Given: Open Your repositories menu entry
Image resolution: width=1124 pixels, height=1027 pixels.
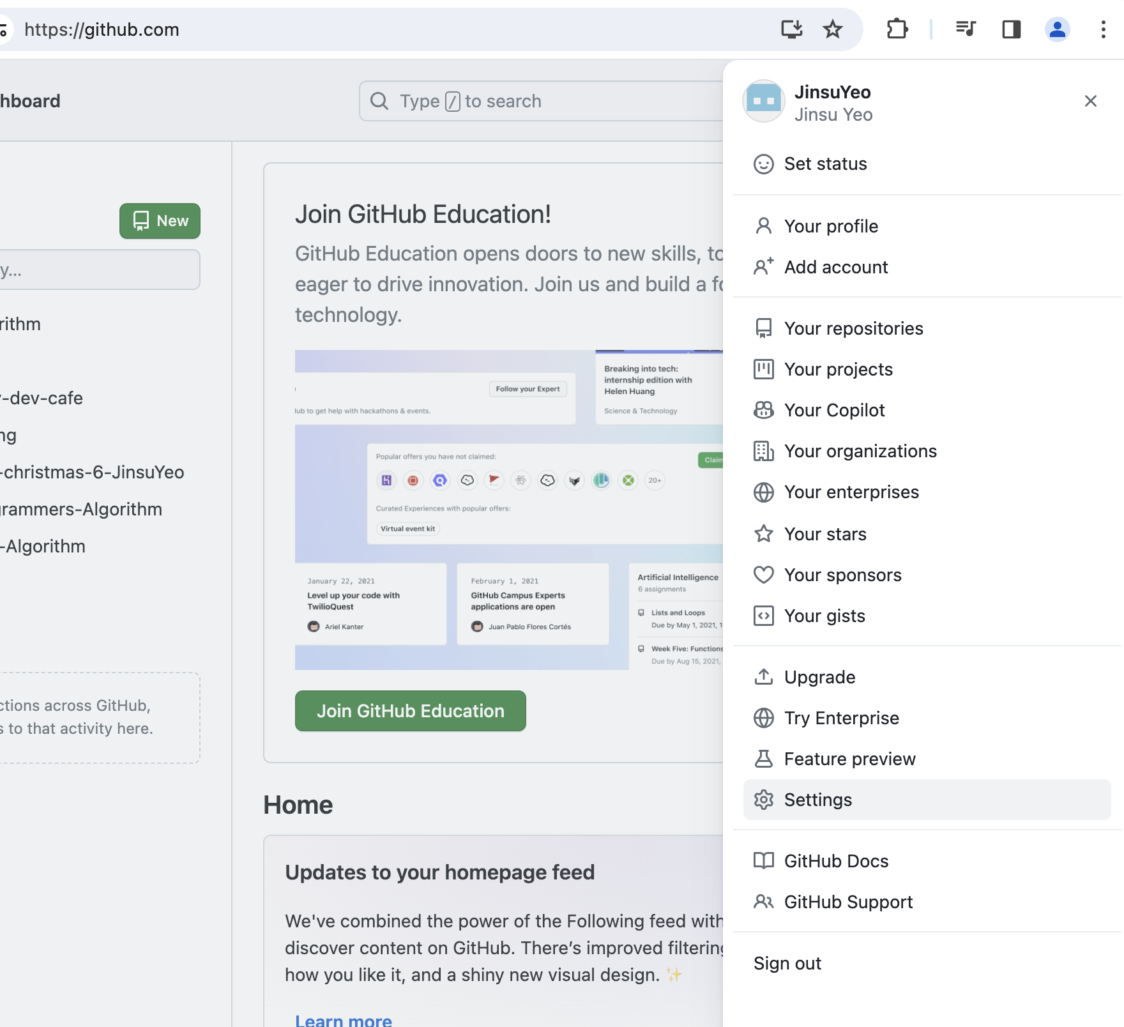Looking at the screenshot, I should coord(927,328).
